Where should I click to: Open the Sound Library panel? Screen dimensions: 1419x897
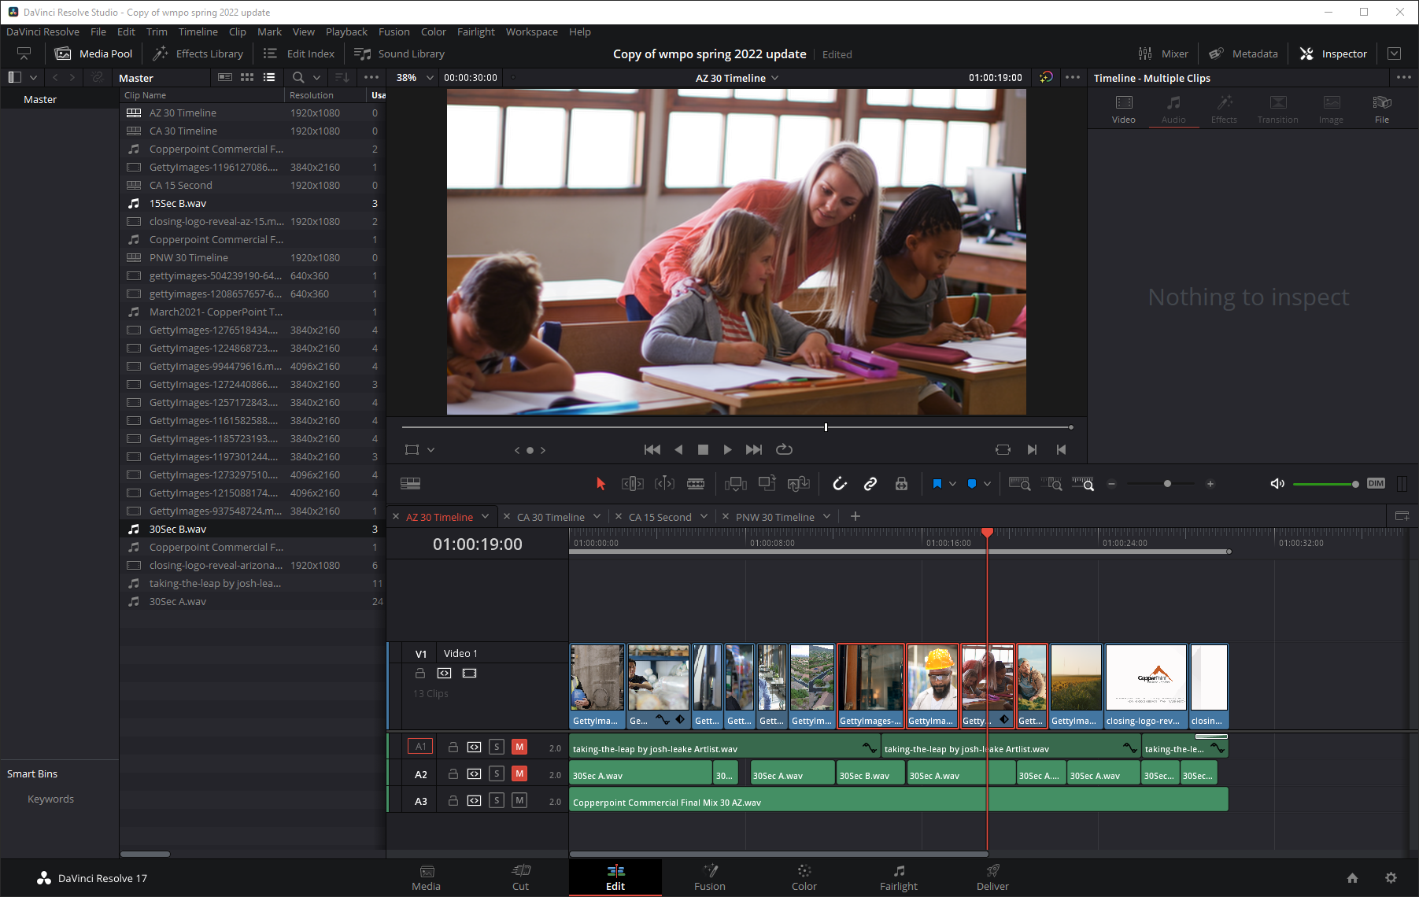[x=400, y=54]
